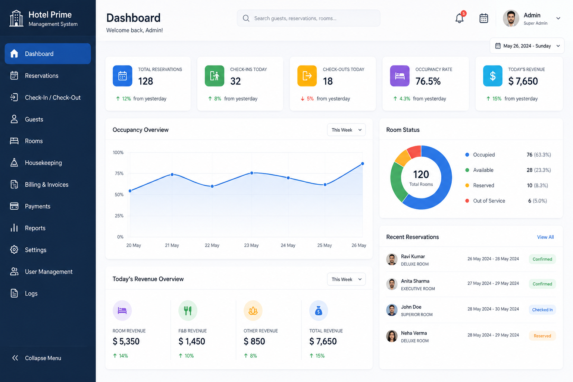The height and width of the screenshot is (382, 573).
Task: Click the Hotel Prime building logo
Action: (16, 18)
